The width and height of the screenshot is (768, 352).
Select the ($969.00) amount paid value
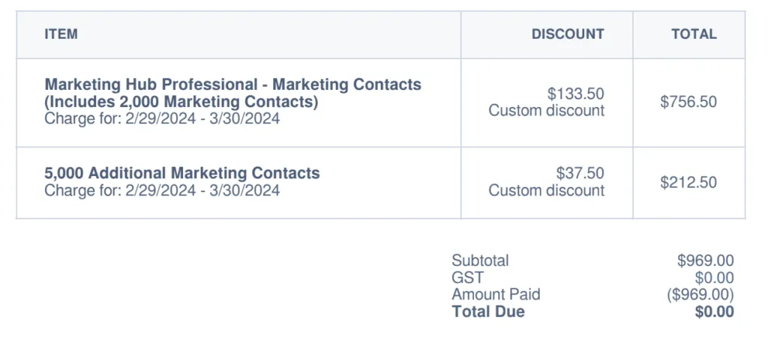click(700, 294)
